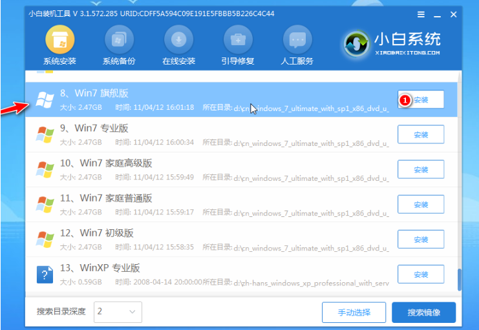Click the image list scrollbar thumb
Viewport: 479px width, 330px height.
click(x=459, y=280)
